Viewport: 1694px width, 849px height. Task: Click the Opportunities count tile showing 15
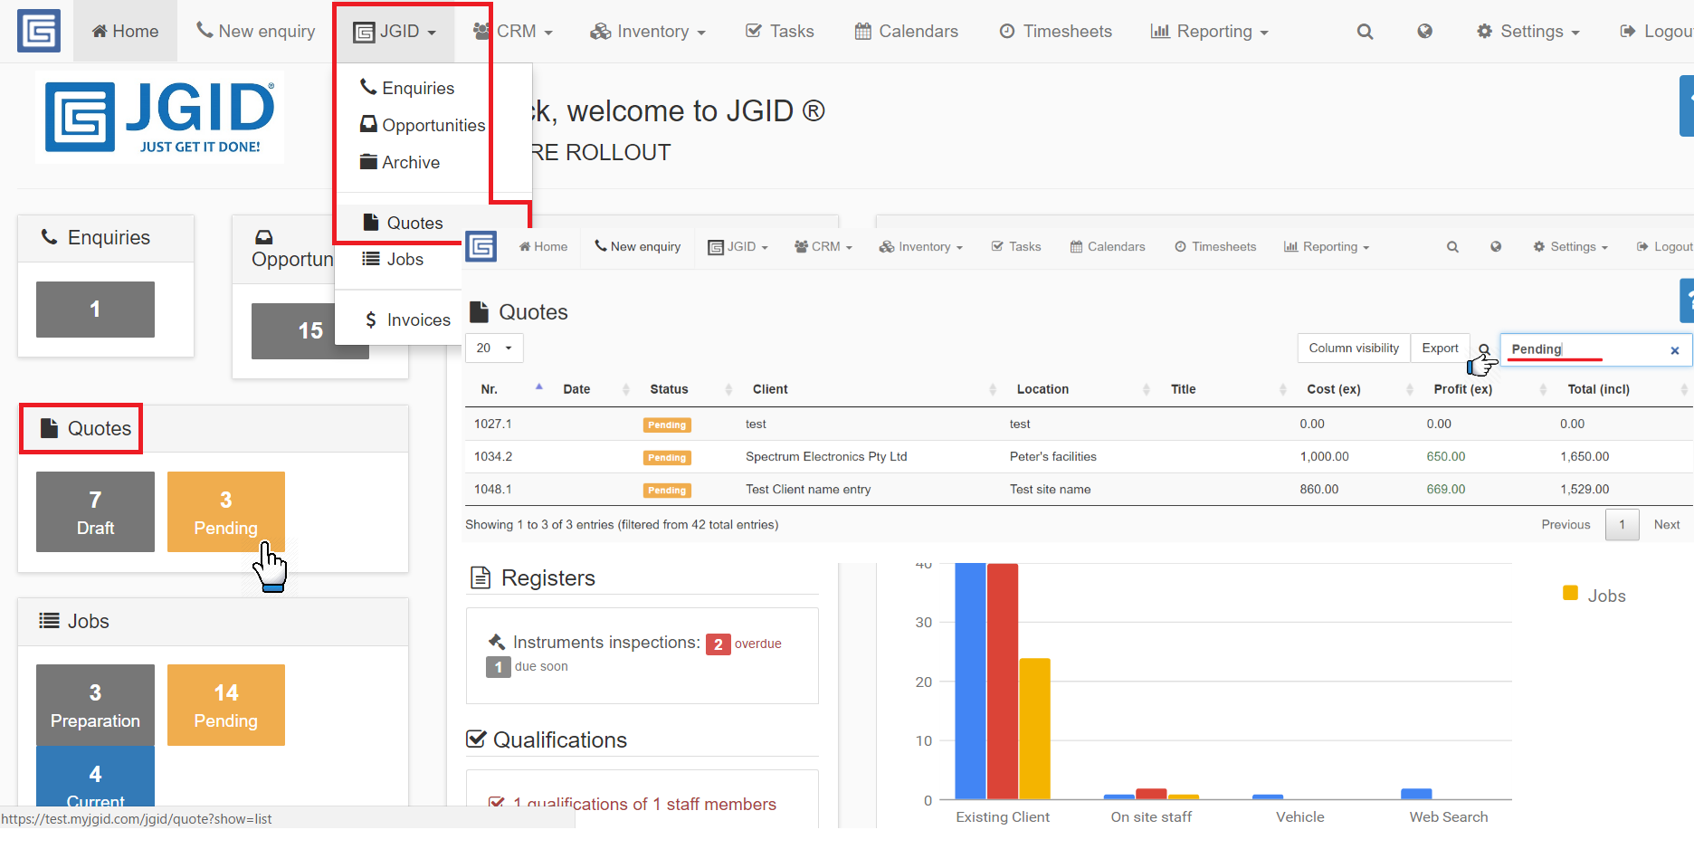coord(309,331)
